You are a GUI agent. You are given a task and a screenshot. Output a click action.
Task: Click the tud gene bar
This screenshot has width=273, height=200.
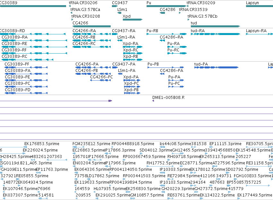pyautogui.click(x=215, y=26)
